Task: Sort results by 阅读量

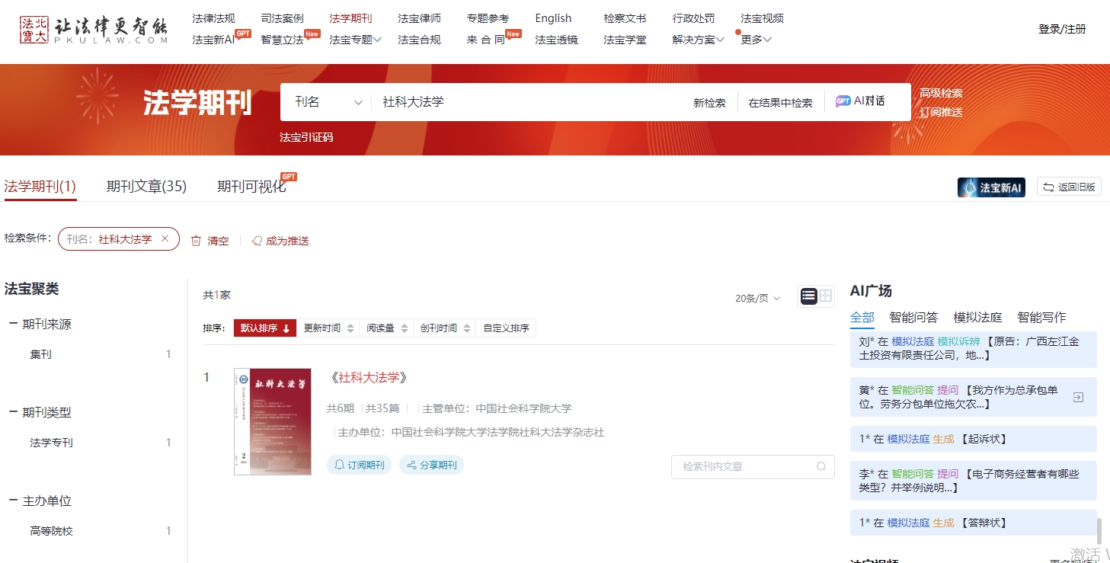Action: coord(387,328)
